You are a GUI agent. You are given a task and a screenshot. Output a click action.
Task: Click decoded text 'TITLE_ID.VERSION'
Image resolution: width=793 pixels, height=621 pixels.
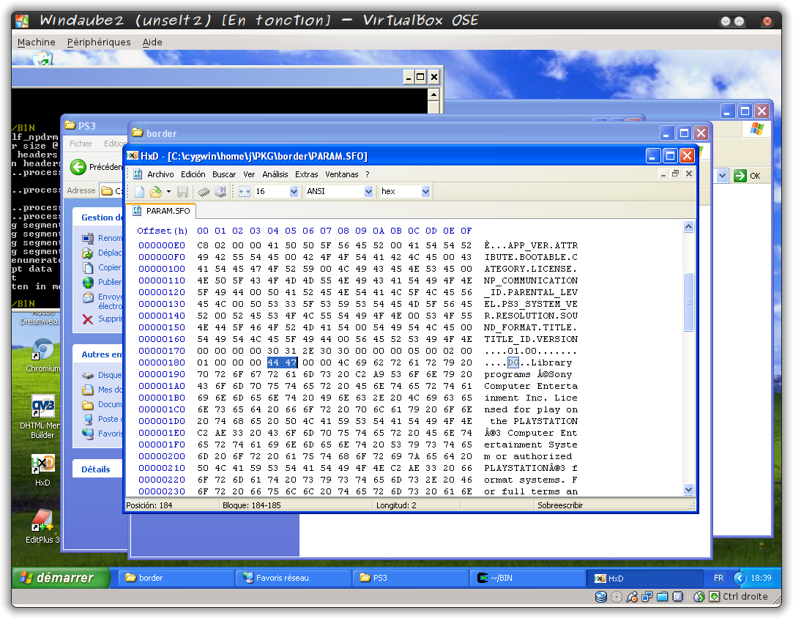click(x=531, y=339)
